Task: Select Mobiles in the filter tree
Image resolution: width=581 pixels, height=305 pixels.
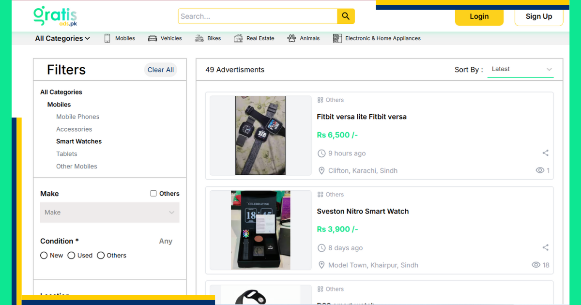Action: [59, 105]
